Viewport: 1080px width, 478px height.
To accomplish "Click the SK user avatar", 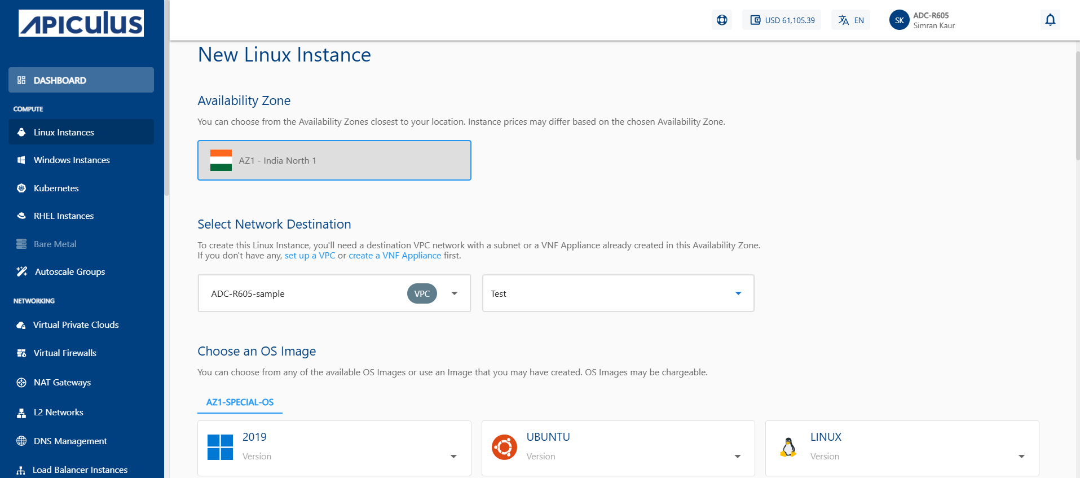I will (899, 20).
